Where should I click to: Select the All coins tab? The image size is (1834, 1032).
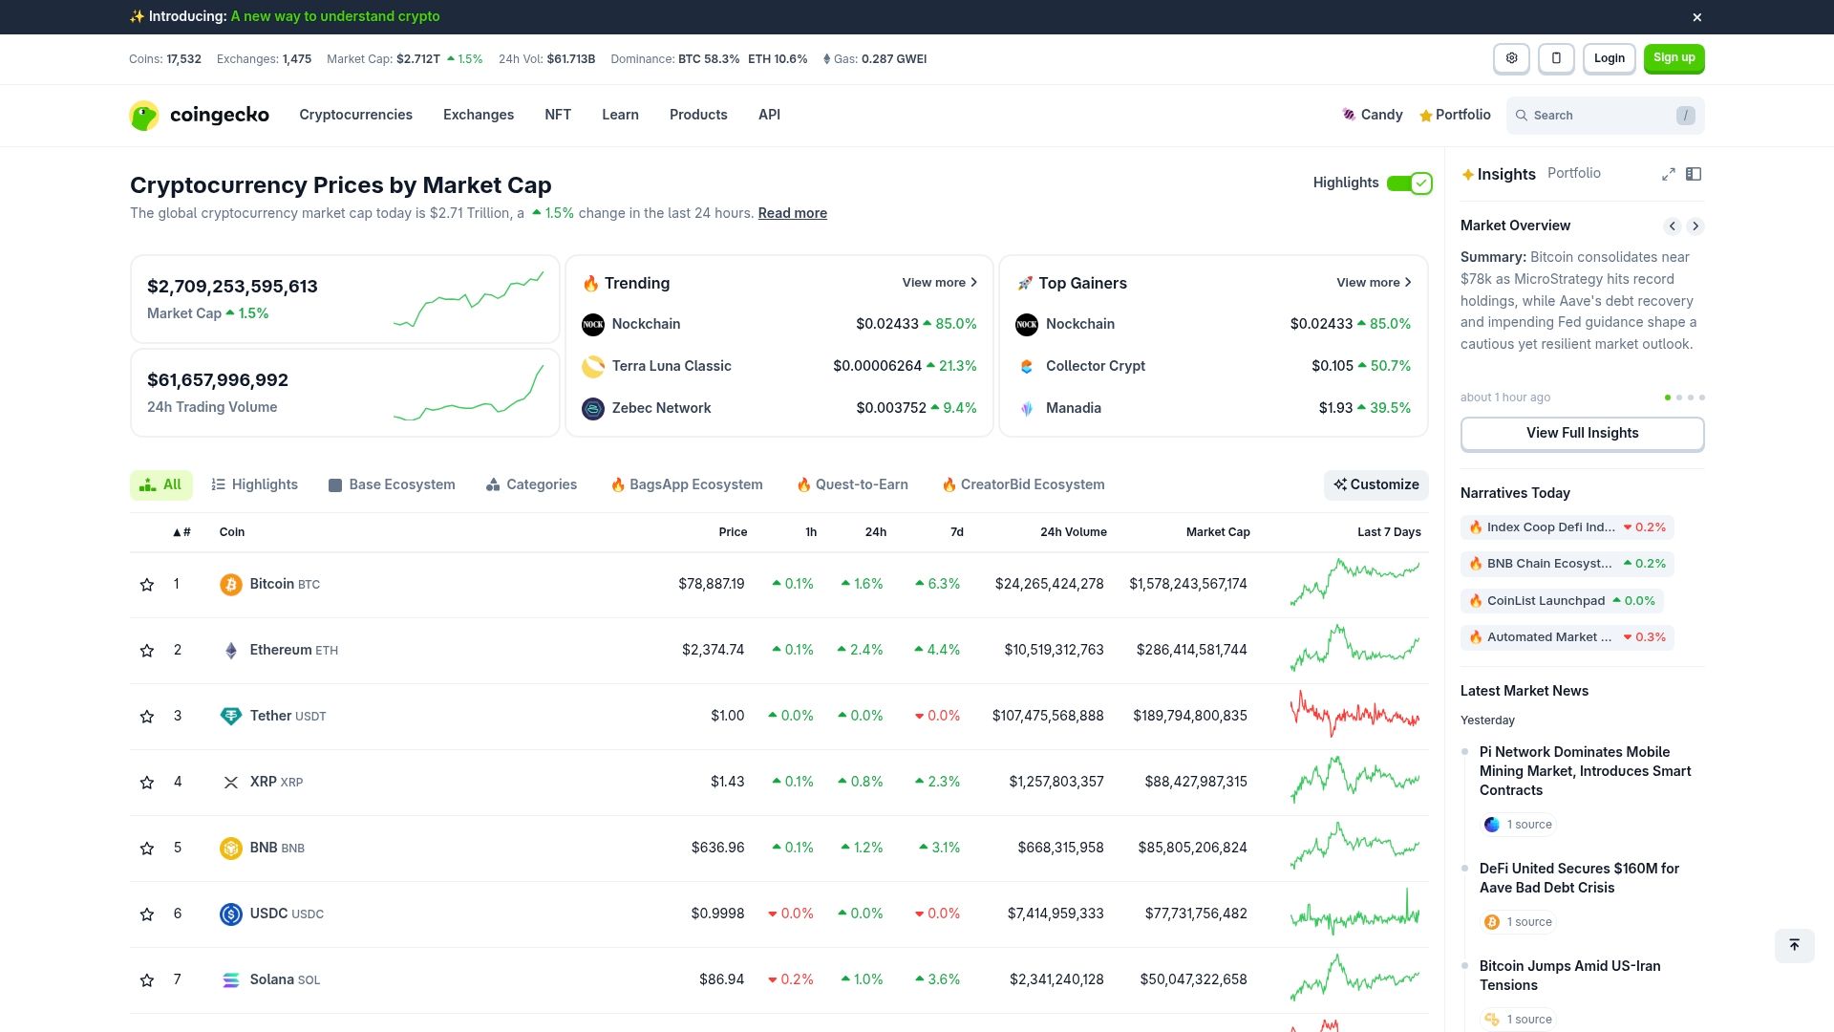tap(160, 485)
